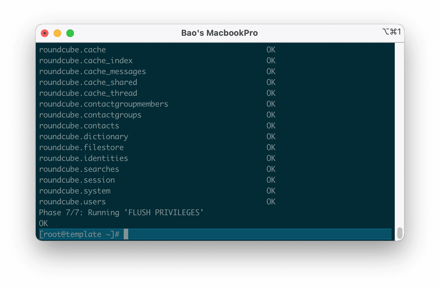Click the roundcube.searches entry
Image resolution: width=440 pixels, height=288 pixels.
coord(79,169)
